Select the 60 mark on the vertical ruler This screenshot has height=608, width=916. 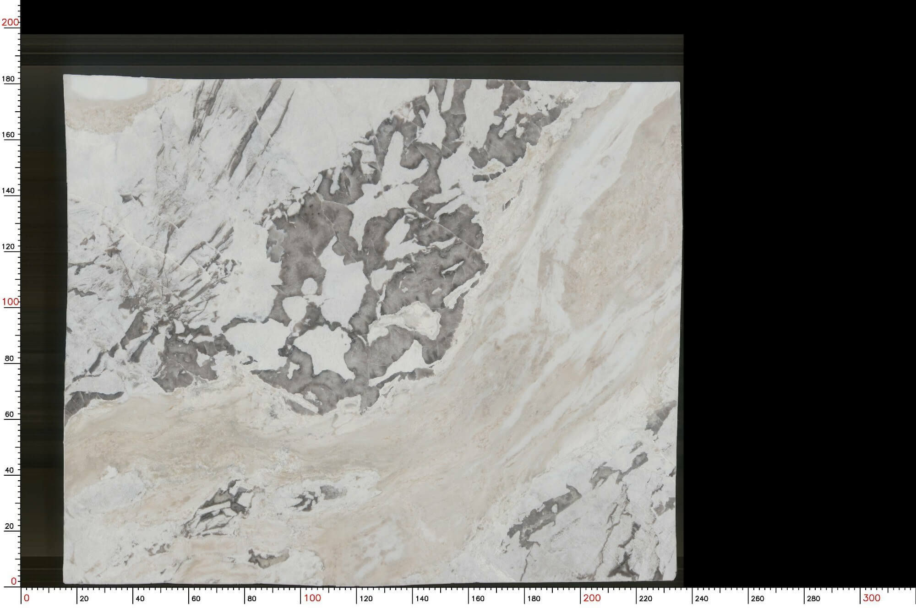click(x=10, y=414)
